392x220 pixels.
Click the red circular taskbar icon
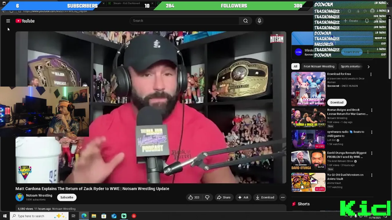(x=134, y=216)
